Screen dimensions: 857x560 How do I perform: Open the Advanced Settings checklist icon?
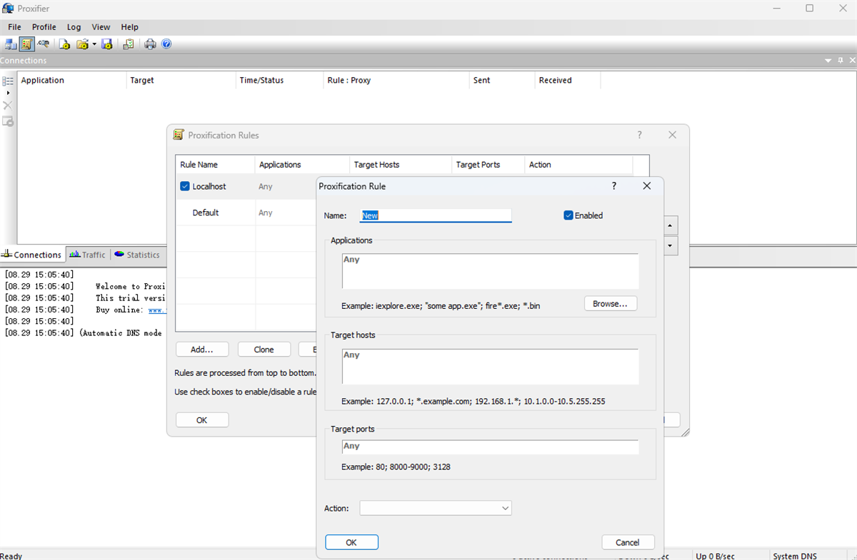click(x=129, y=44)
